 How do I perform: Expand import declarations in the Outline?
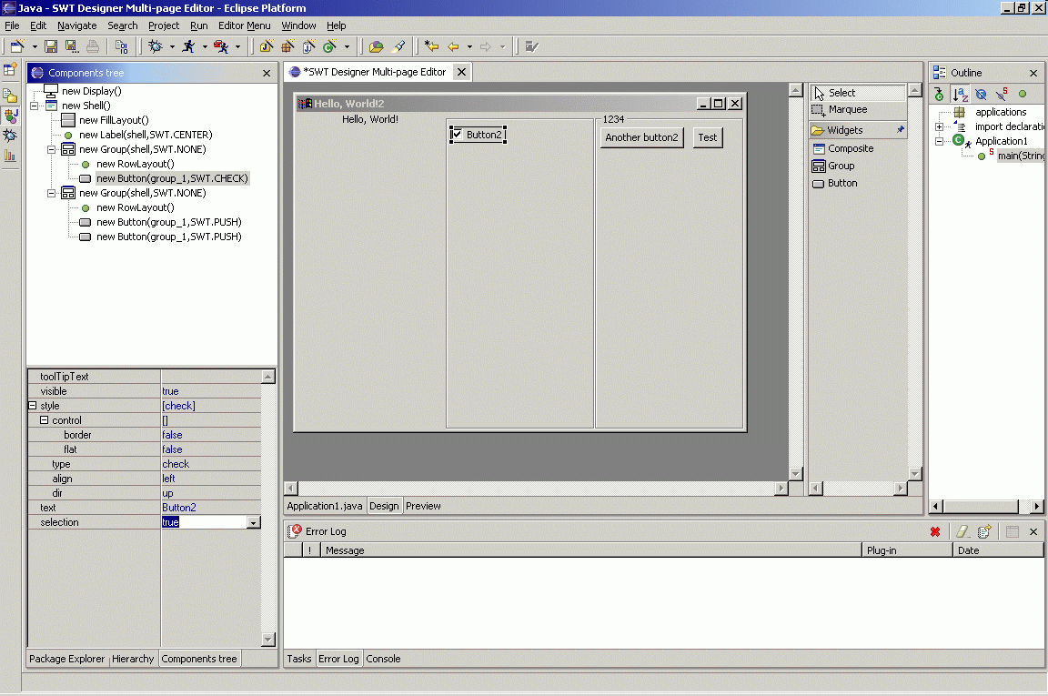[x=939, y=126]
